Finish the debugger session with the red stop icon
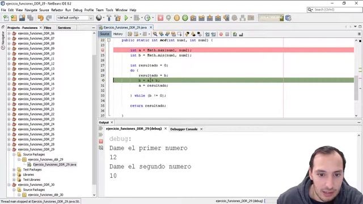363x204 pixels. tap(160, 18)
